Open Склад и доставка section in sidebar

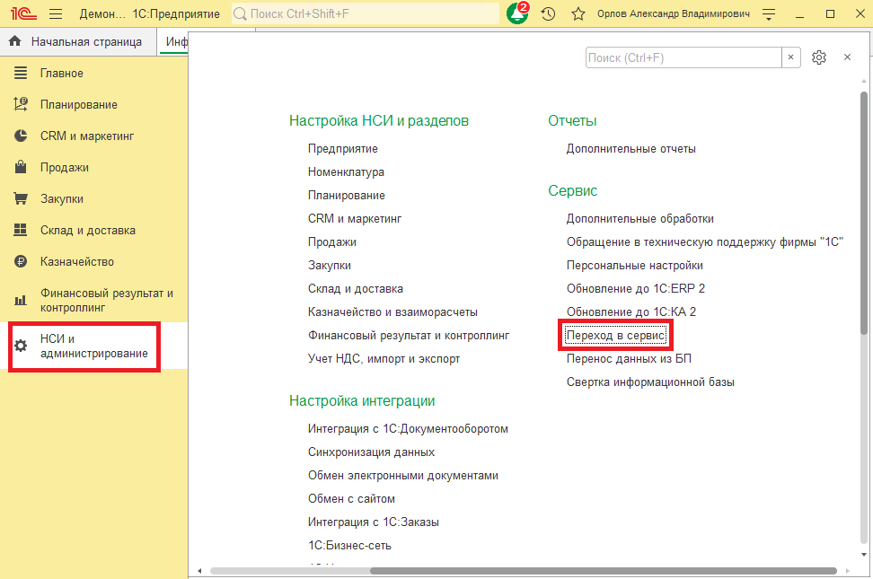[x=88, y=231]
